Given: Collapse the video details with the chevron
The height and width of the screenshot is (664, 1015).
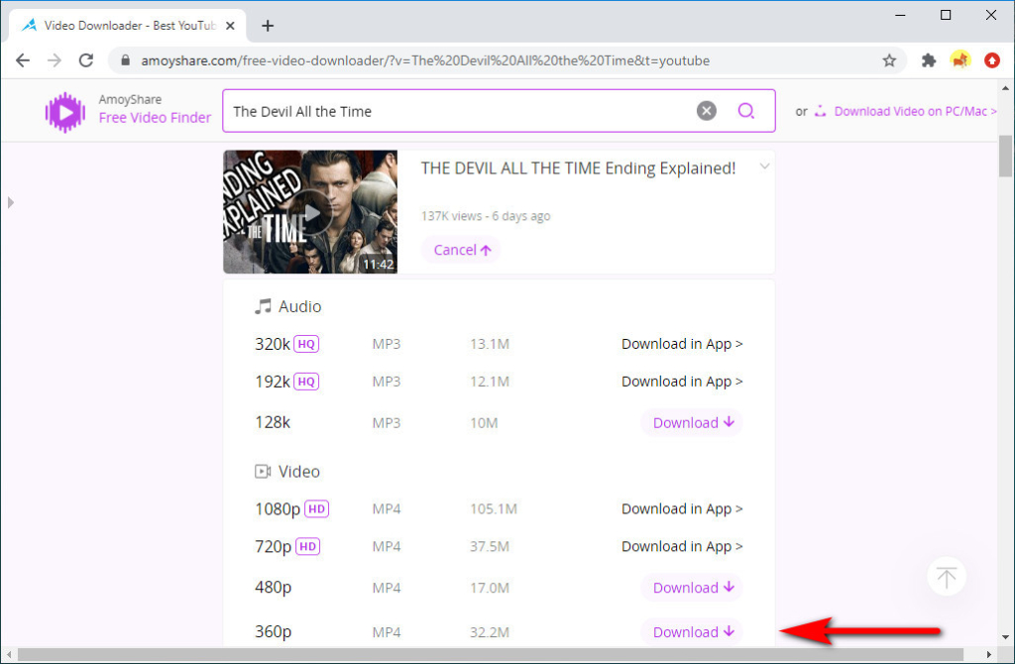Looking at the screenshot, I should 764,167.
